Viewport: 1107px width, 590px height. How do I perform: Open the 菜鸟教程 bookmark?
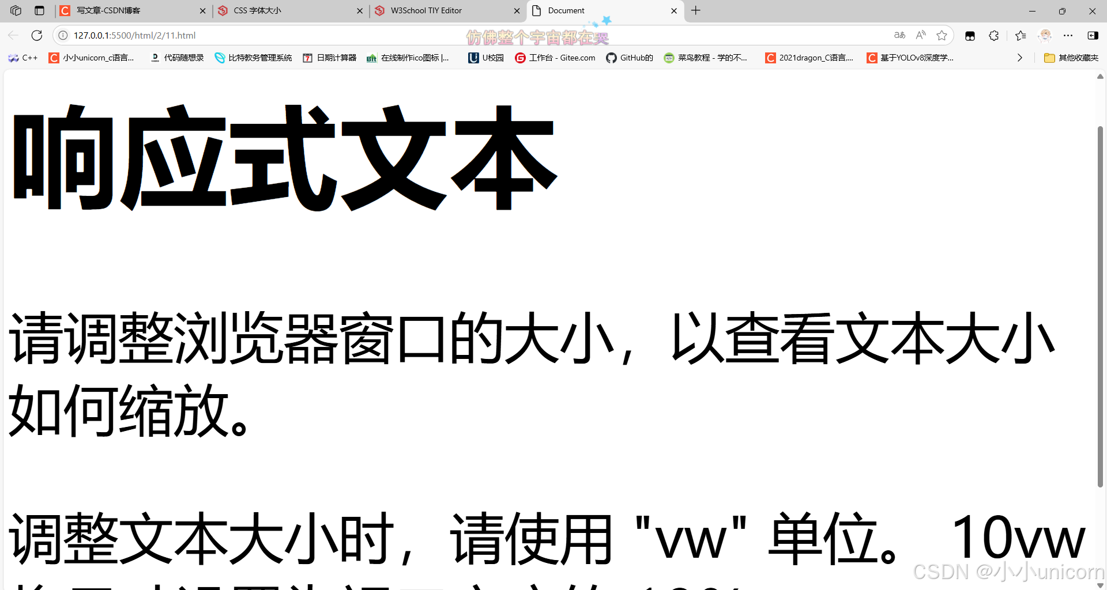tap(706, 58)
